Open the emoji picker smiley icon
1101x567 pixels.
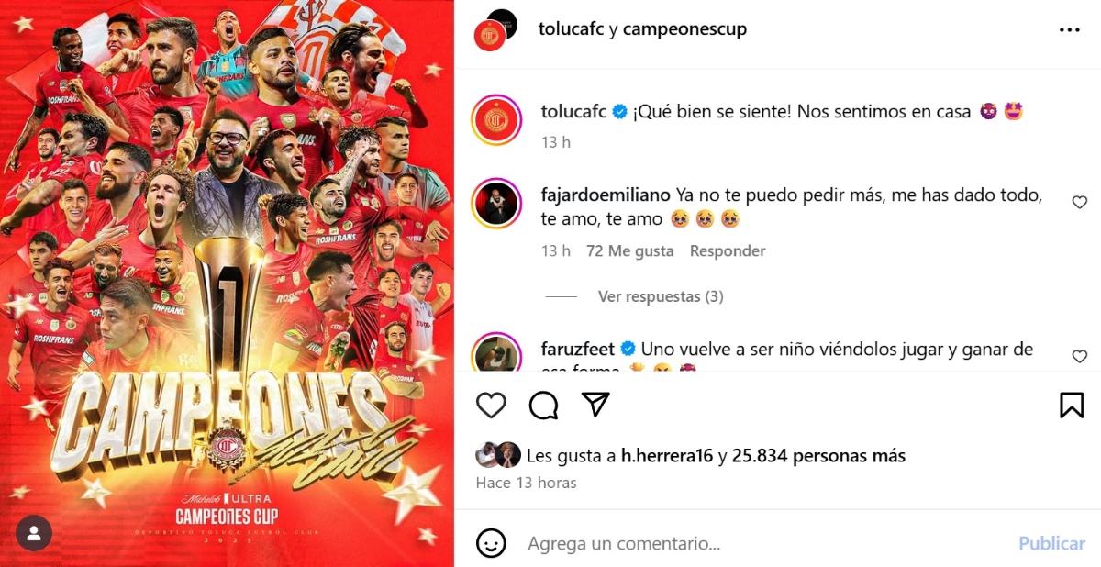coord(492,543)
